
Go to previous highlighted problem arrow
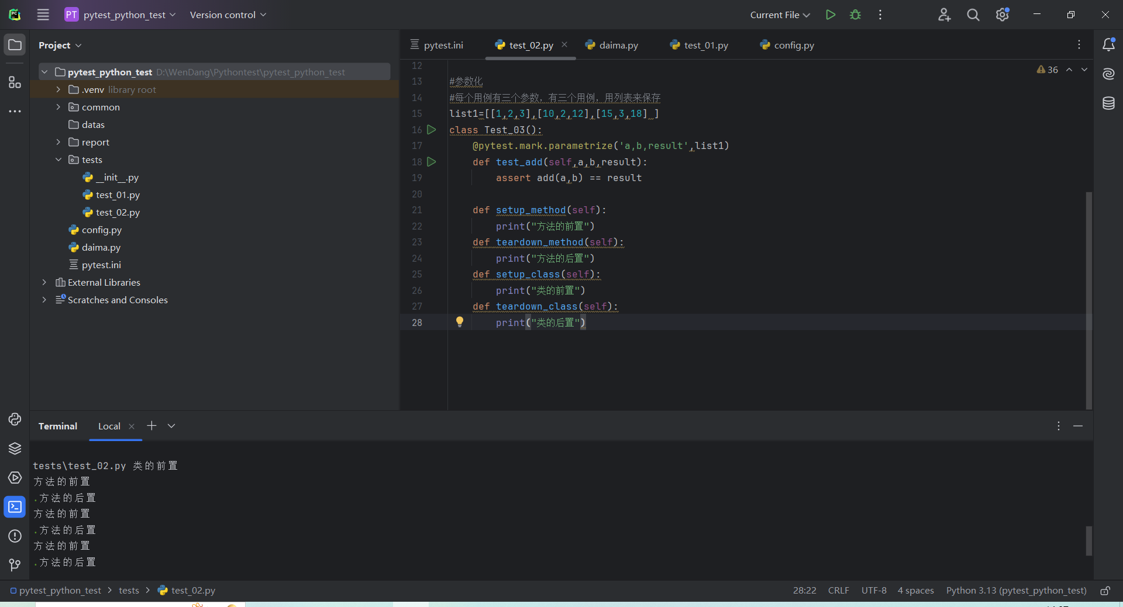point(1069,70)
